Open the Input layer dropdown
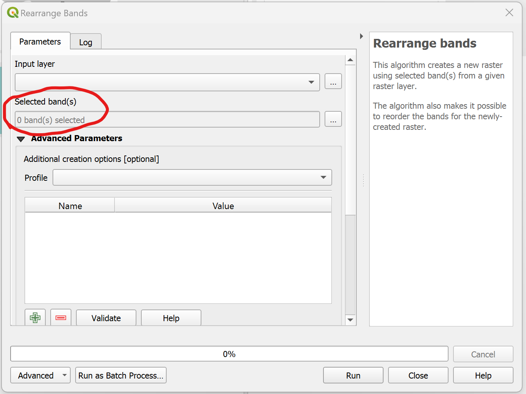 click(311, 82)
